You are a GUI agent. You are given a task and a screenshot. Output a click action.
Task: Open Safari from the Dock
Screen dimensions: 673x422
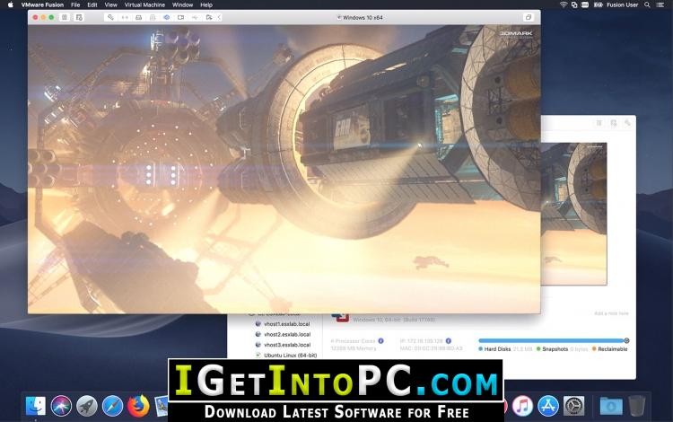tap(112, 406)
